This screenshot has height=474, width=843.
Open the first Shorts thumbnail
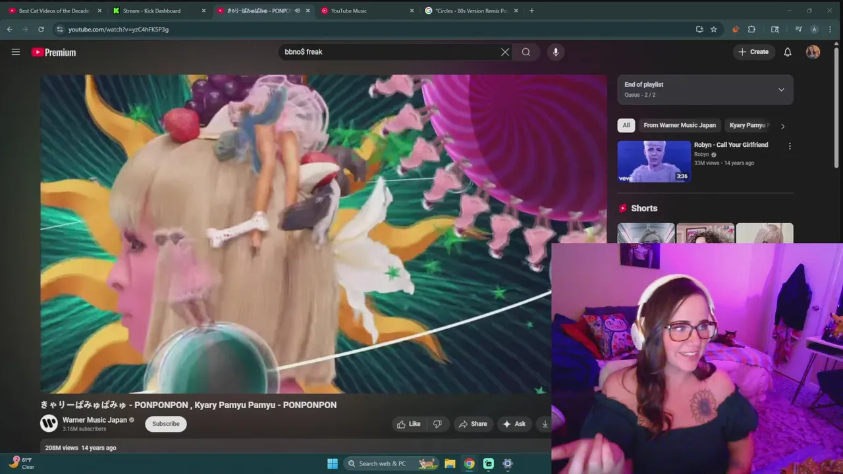pos(646,233)
